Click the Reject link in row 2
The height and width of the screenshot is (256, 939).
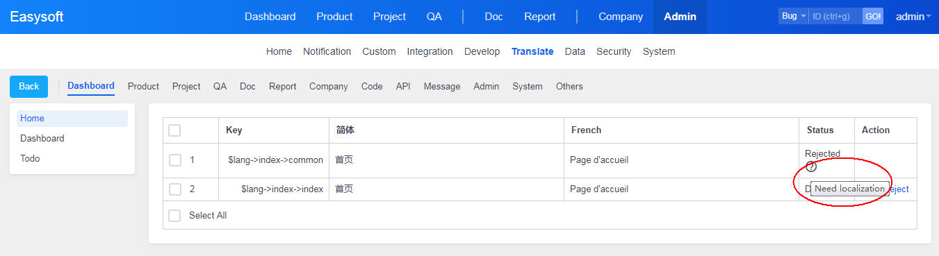pyautogui.click(x=899, y=189)
